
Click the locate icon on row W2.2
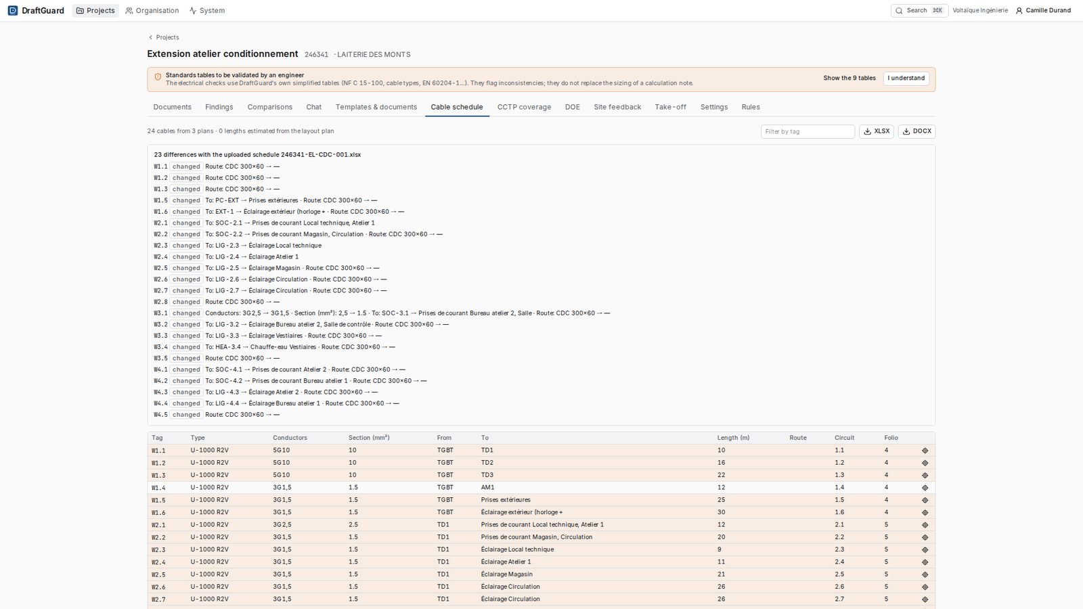[925, 537]
